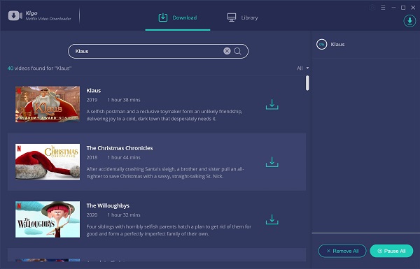Maximize the Kigo window
The width and height of the screenshot is (420, 269).
[x=403, y=8]
